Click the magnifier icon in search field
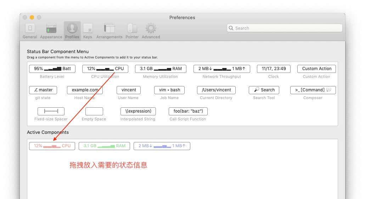This screenshot has width=365, height=199. [x=231, y=28]
